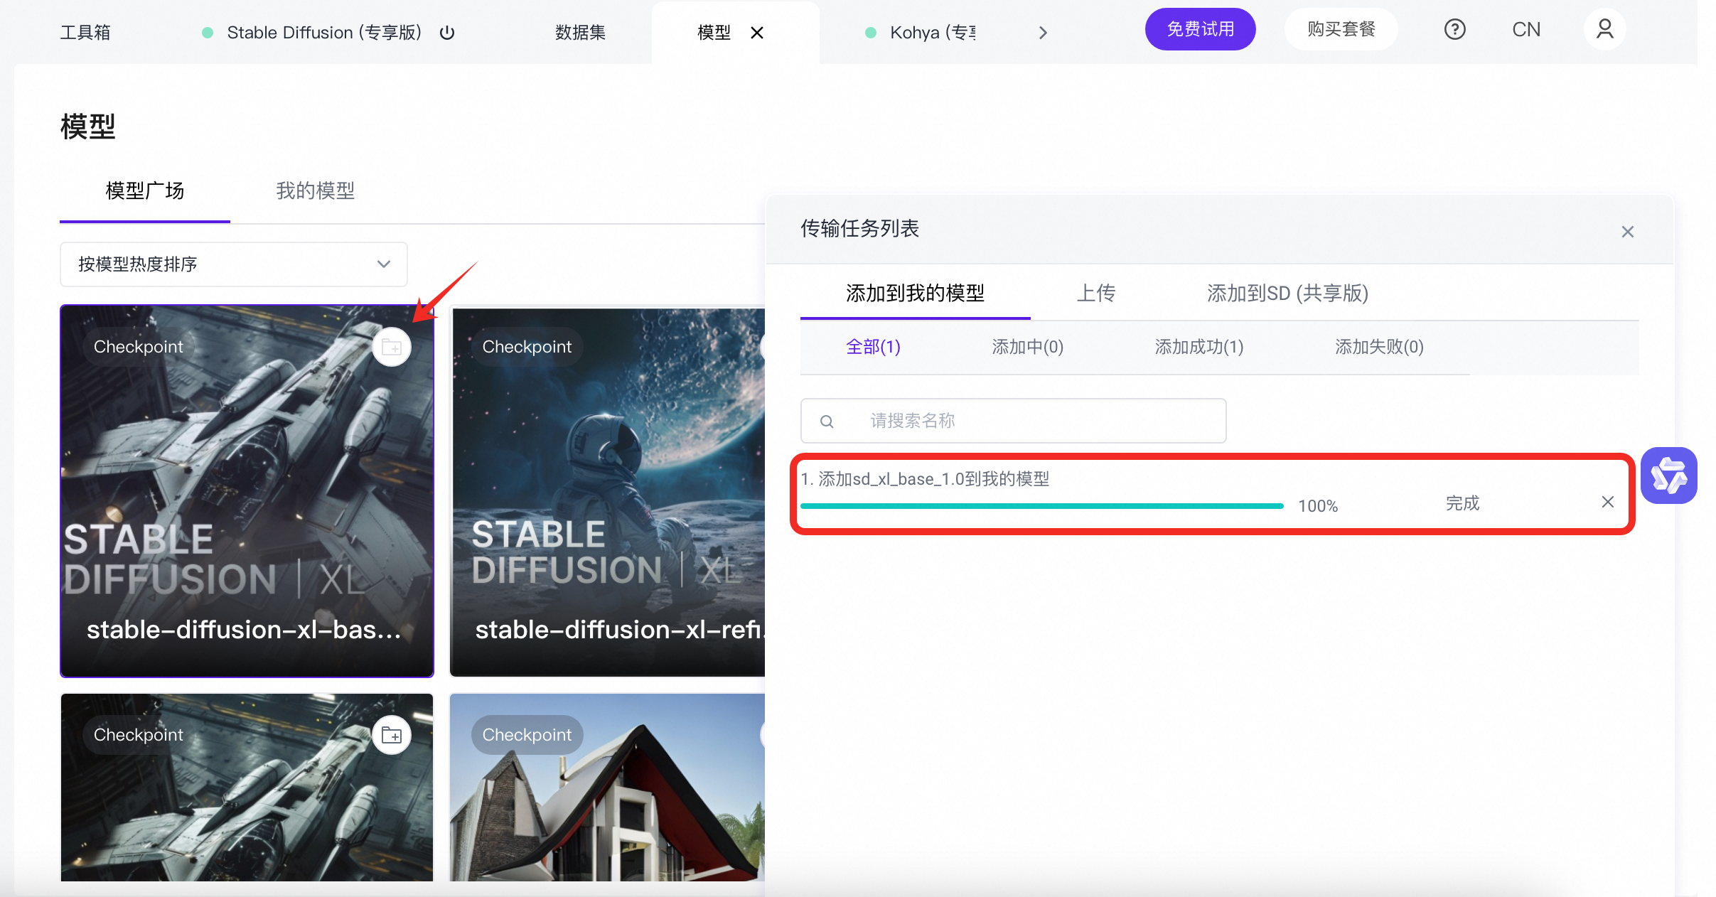Click add-to-folder icon on third Checkpoint card
Screen dimensions: 1716x897
392,735
